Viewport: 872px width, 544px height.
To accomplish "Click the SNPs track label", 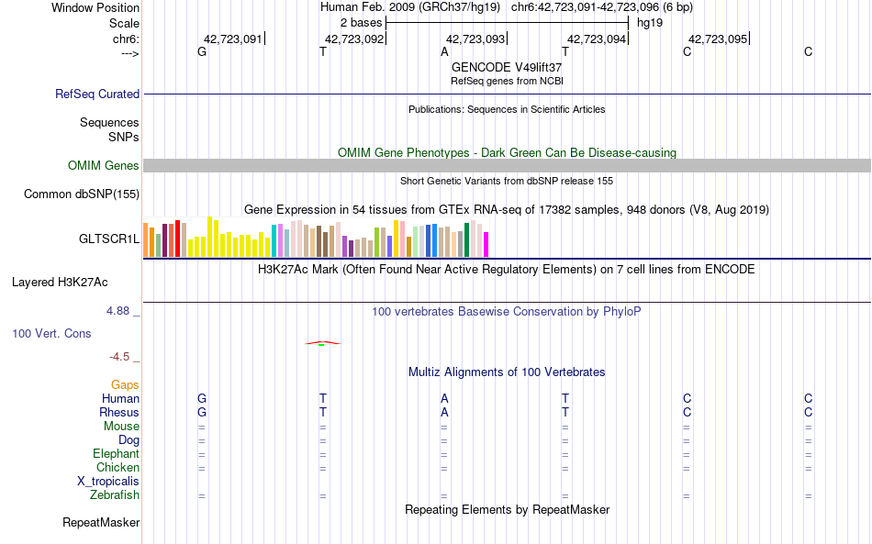I will coord(124,137).
